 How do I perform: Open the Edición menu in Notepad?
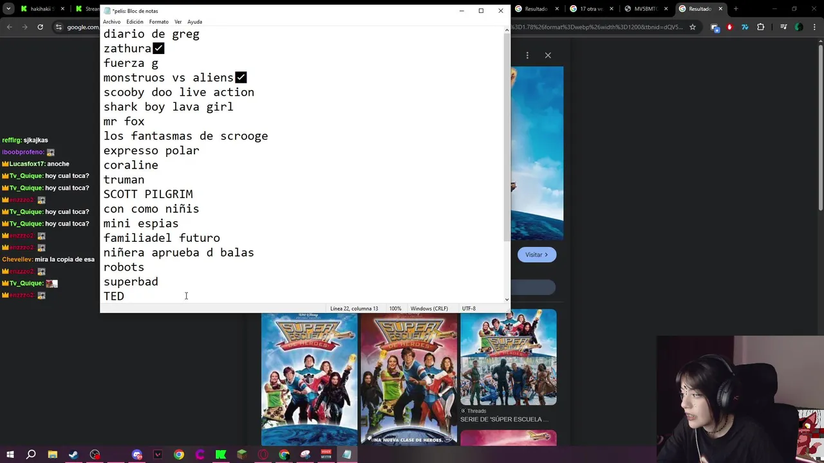[x=135, y=22]
